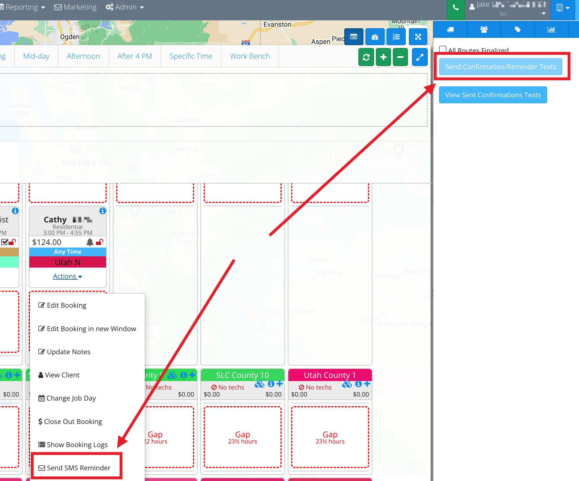Open the bar chart sidebar tab
The height and width of the screenshot is (481, 579).
click(551, 29)
